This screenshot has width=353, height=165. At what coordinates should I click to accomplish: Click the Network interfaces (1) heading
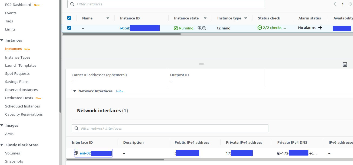tap(102, 110)
